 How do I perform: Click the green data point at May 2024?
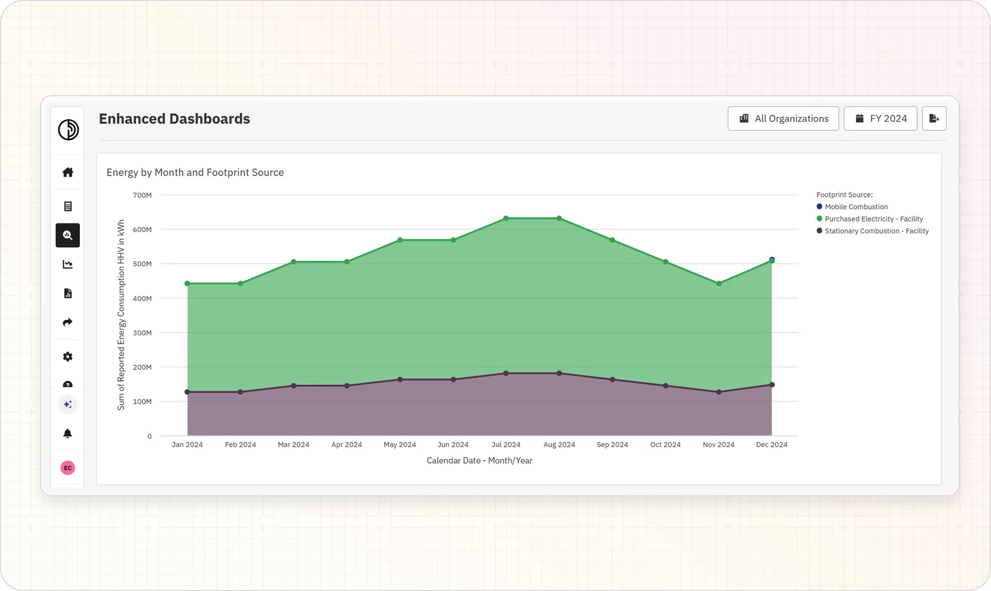coord(400,240)
